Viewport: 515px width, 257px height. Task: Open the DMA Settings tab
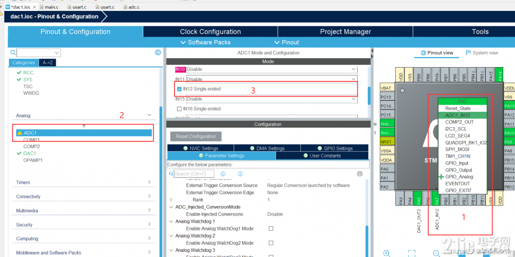click(x=267, y=148)
